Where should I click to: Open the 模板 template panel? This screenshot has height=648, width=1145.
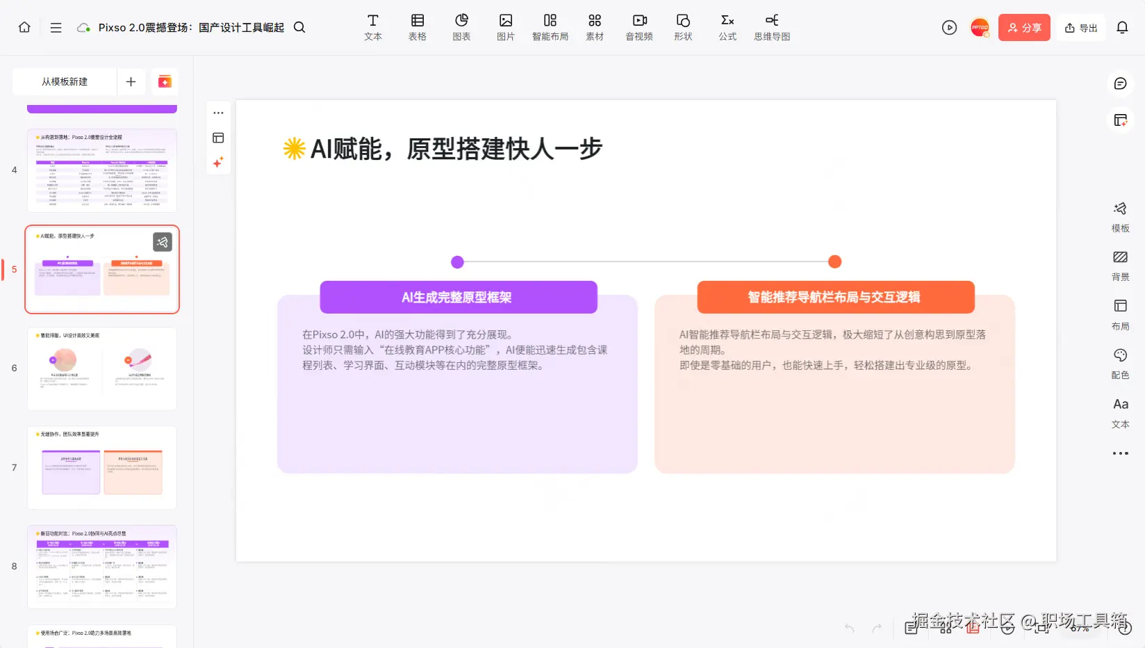pyautogui.click(x=1120, y=217)
